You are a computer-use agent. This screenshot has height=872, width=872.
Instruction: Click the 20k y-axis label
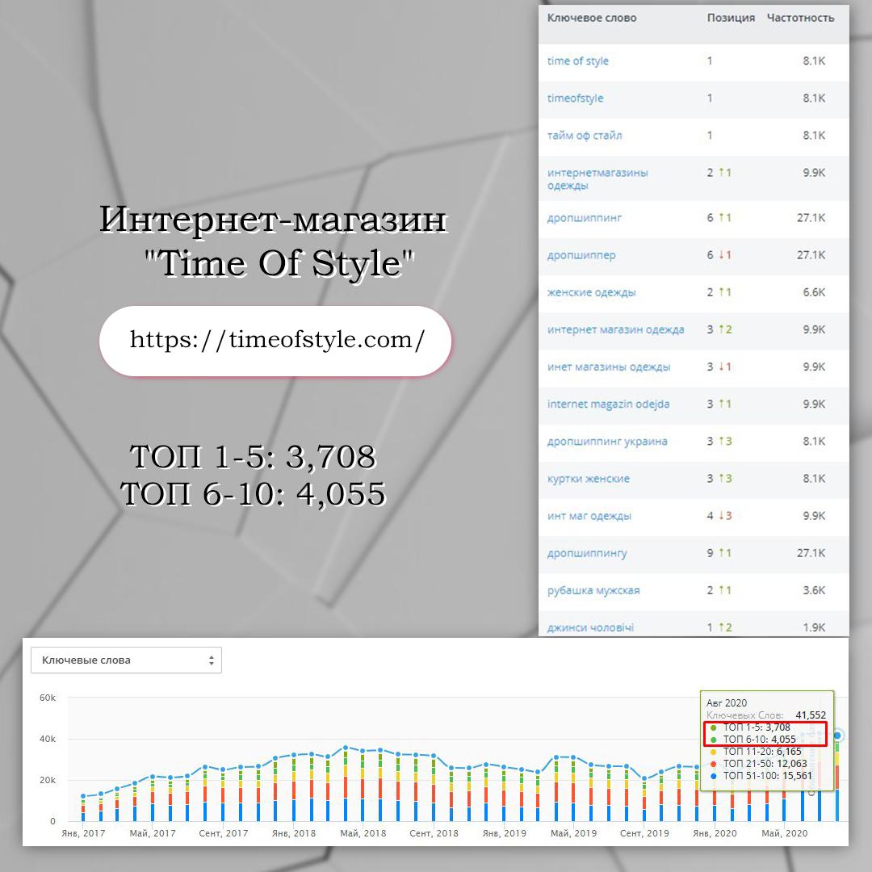48,780
